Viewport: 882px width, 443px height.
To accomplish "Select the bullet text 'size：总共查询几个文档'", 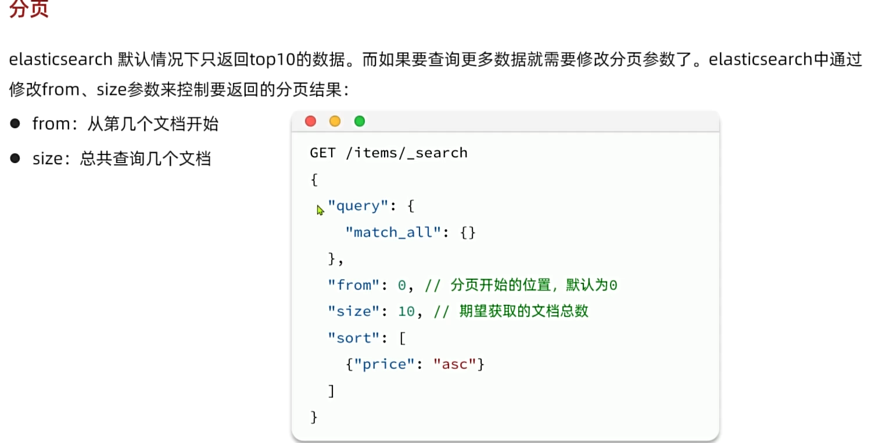I will coord(121,159).
